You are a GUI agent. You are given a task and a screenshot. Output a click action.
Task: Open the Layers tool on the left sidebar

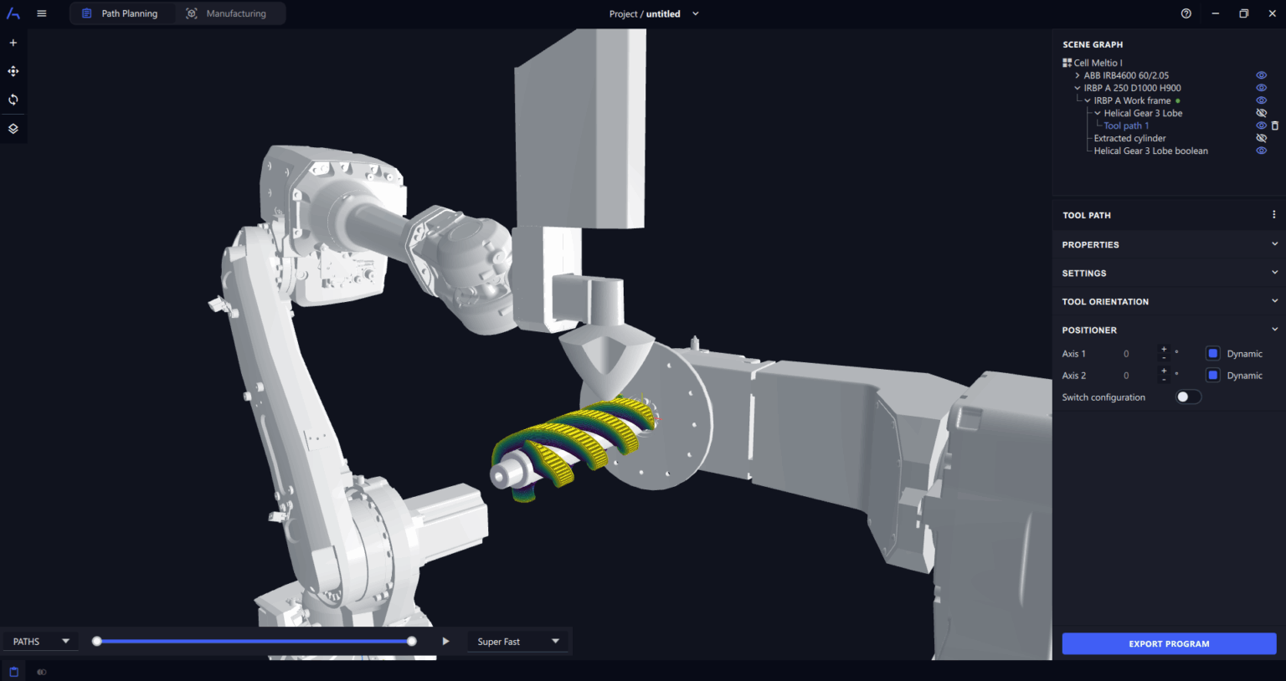tap(13, 129)
